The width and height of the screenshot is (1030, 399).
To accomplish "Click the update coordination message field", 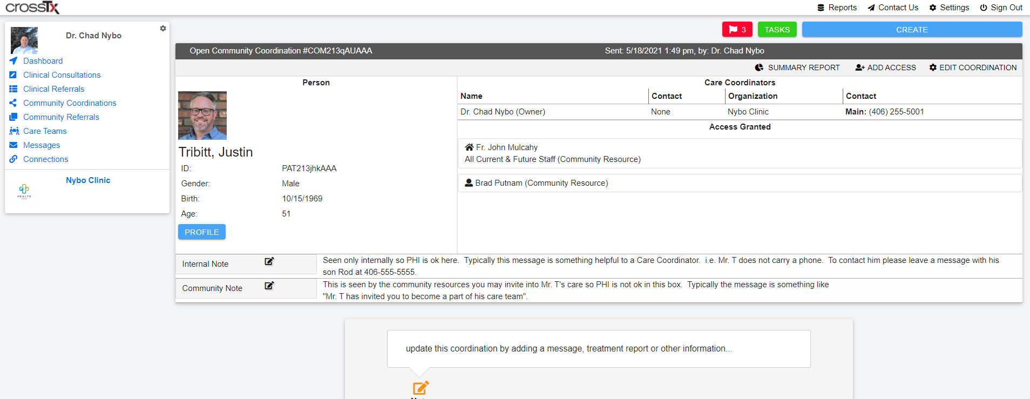I will point(599,349).
